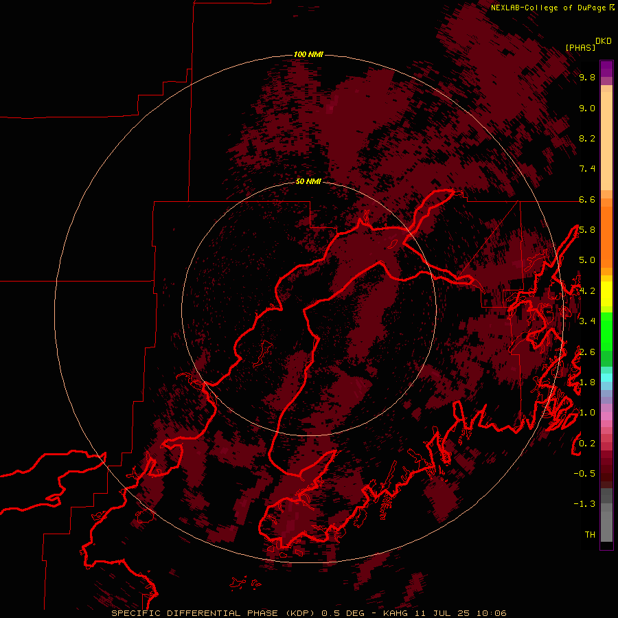Screen dimensions: 618x618
Task: Pick the bright green band in the color scale
Action: click(606, 332)
